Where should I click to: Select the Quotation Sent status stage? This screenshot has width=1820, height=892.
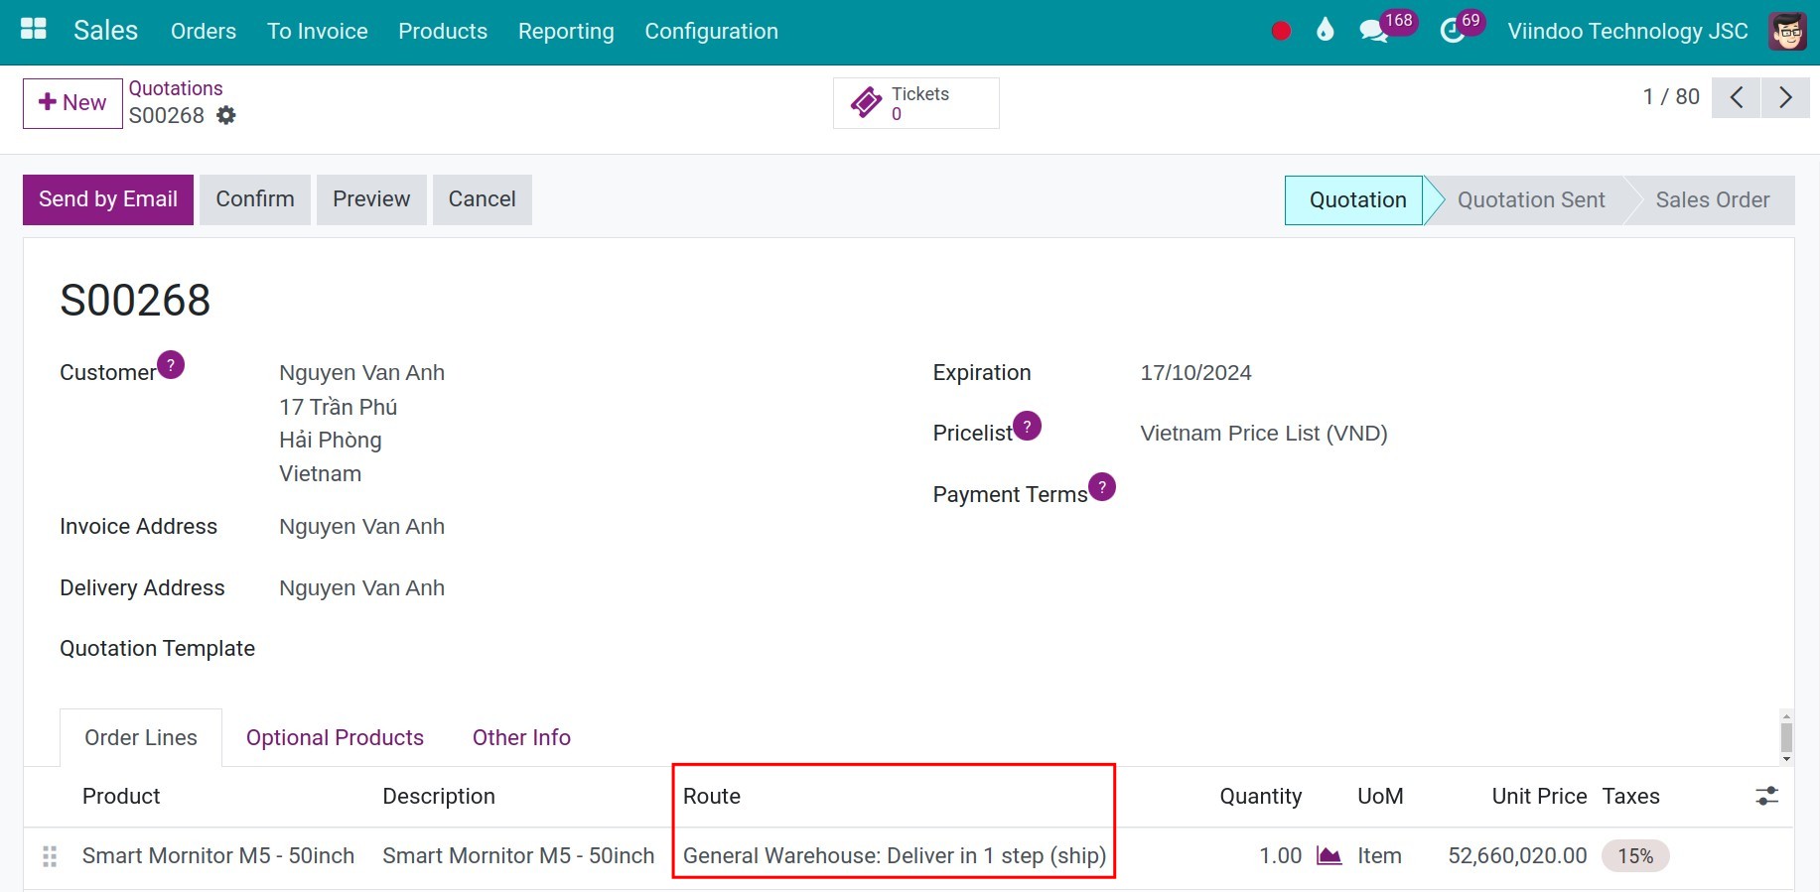pyautogui.click(x=1530, y=200)
